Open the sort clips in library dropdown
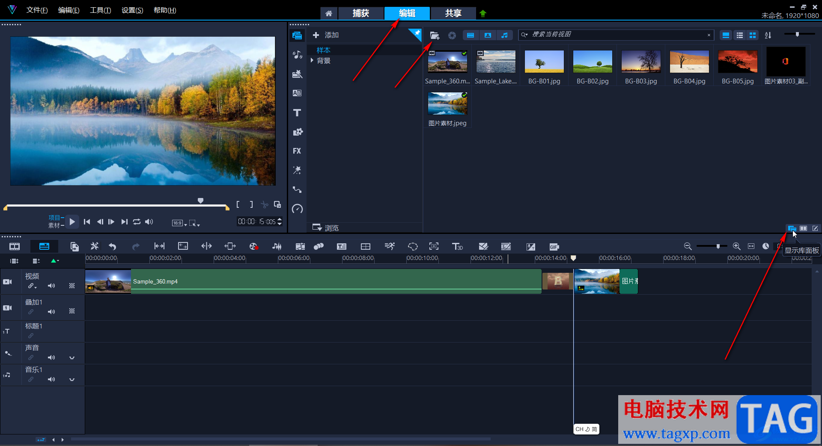This screenshot has width=822, height=446. [x=768, y=35]
